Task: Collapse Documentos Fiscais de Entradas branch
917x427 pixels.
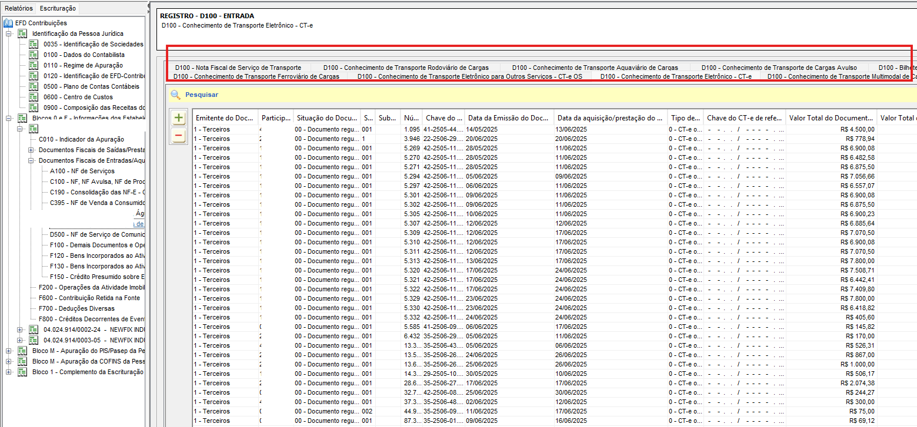Action: (x=31, y=160)
